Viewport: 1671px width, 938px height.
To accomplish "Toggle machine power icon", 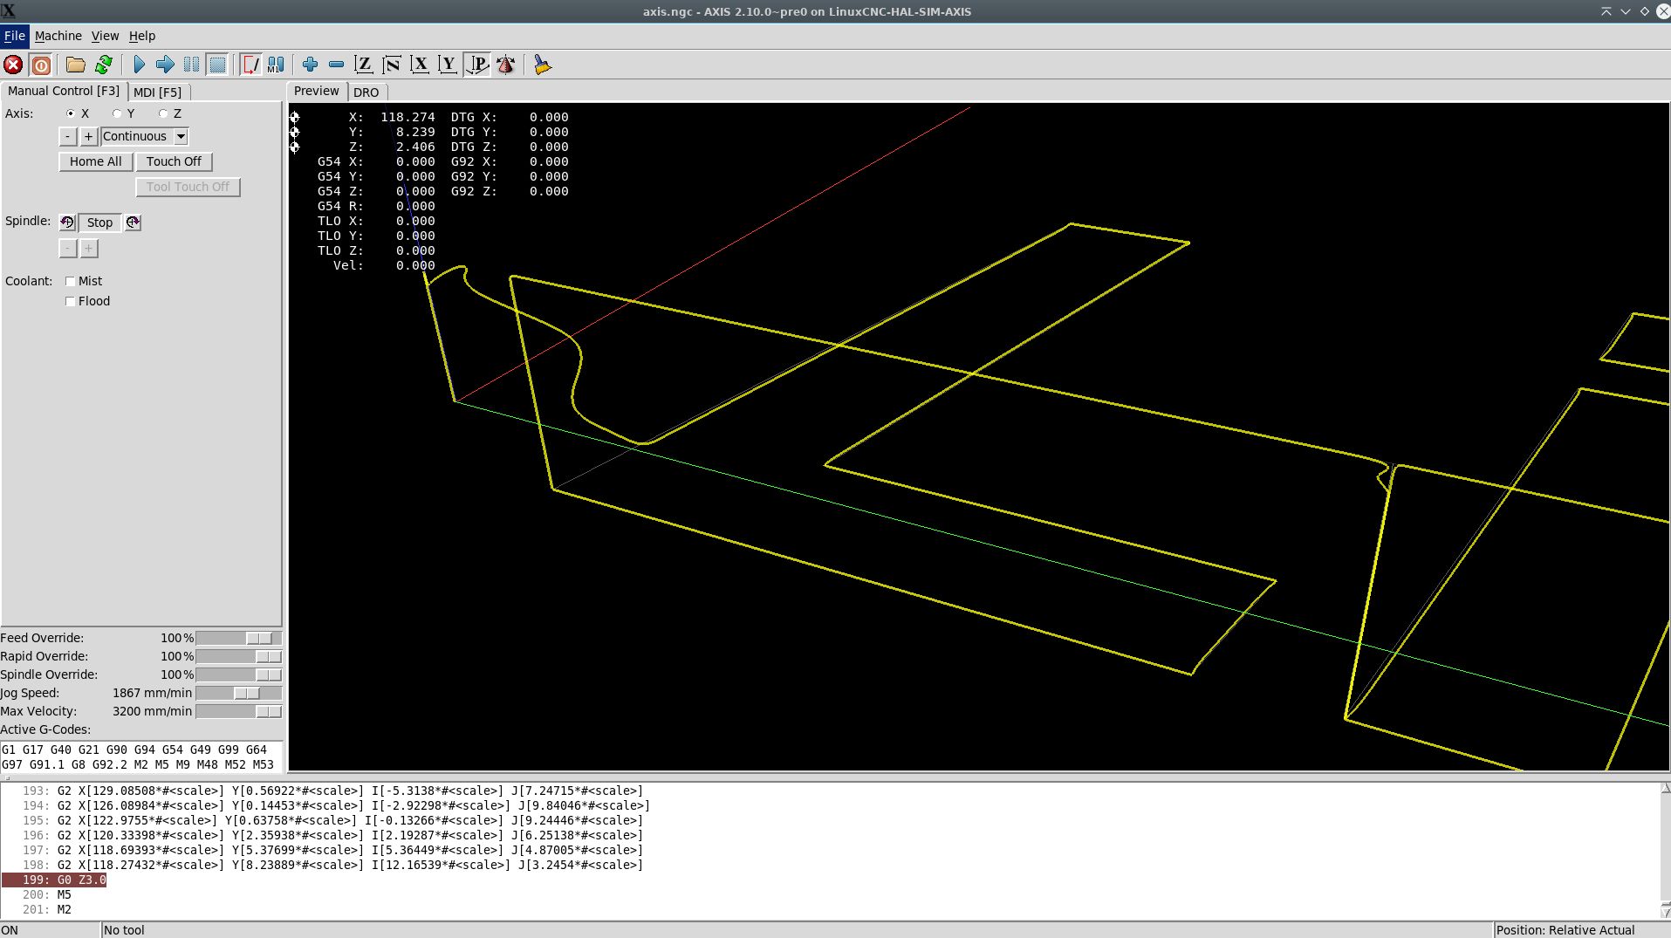I will click(x=41, y=65).
